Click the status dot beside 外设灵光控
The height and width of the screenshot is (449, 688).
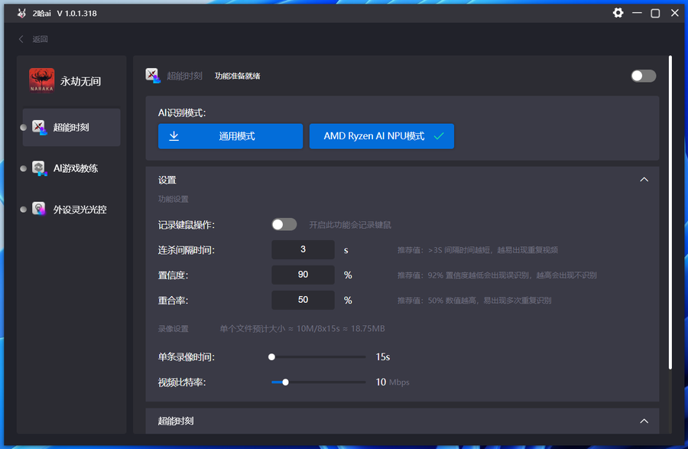coord(23,210)
